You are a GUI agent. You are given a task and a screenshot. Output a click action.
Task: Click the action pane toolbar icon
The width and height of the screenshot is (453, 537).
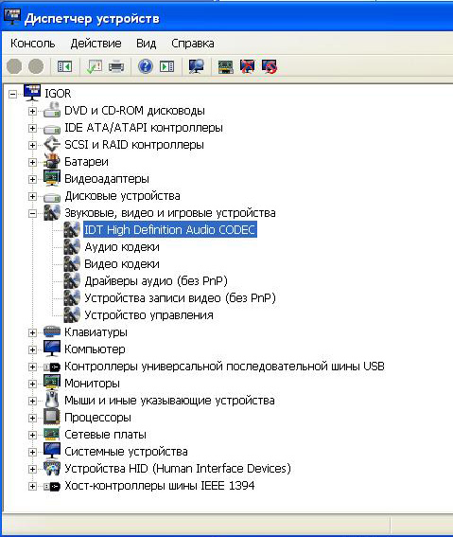pos(166,66)
